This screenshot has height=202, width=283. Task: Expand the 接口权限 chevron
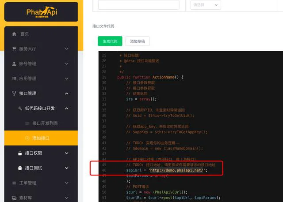(x=67, y=153)
